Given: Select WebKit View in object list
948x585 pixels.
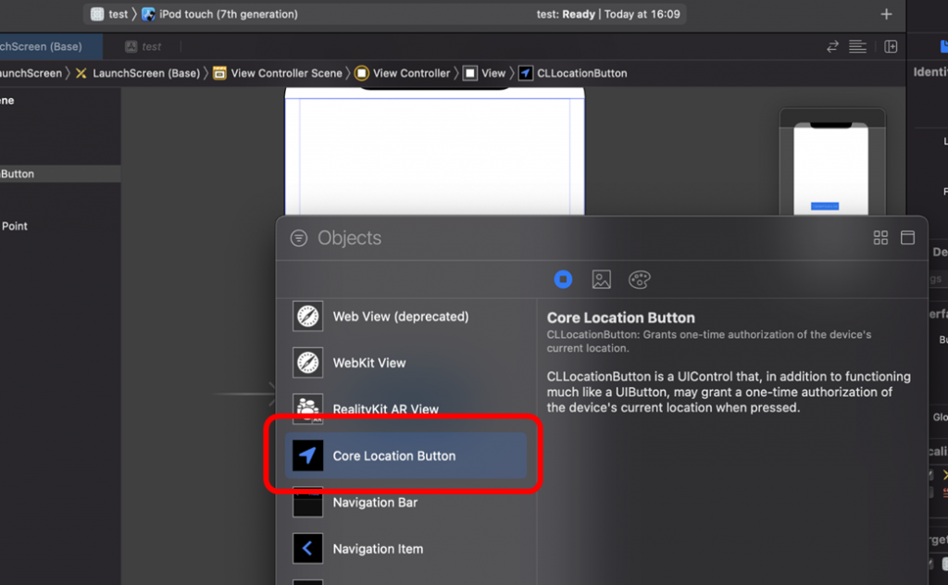Looking at the screenshot, I should pyautogui.click(x=405, y=363).
